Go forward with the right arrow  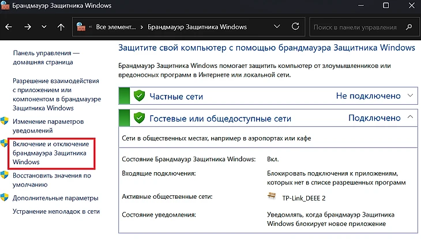[x=27, y=27]
